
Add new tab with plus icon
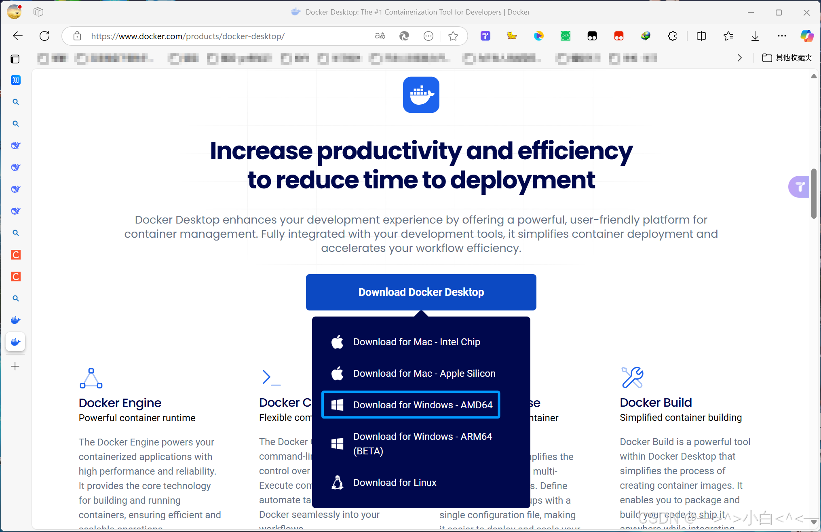pos(15,366)
